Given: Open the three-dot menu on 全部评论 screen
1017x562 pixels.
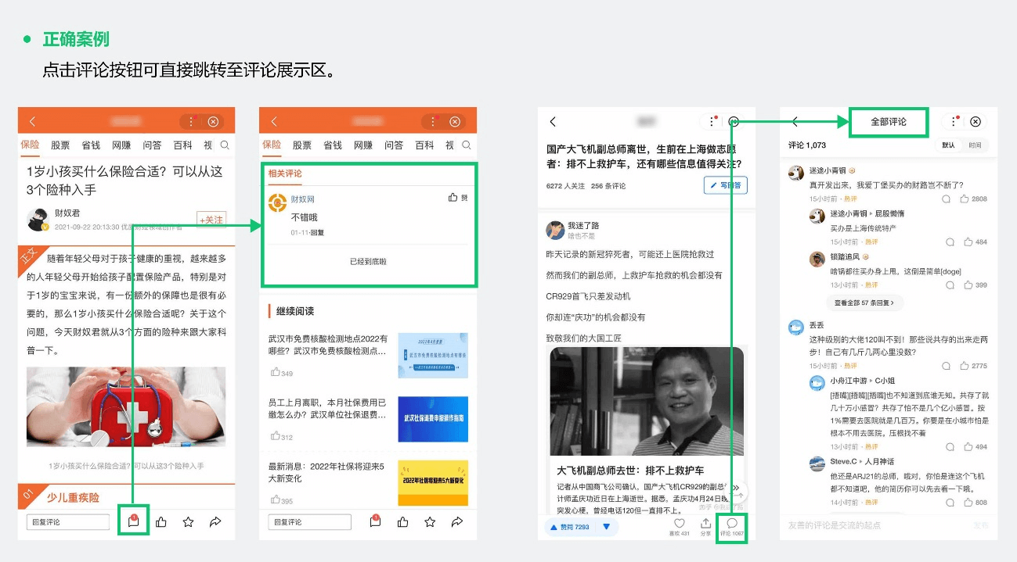Looking at the screenshot, I should point(953,122).
